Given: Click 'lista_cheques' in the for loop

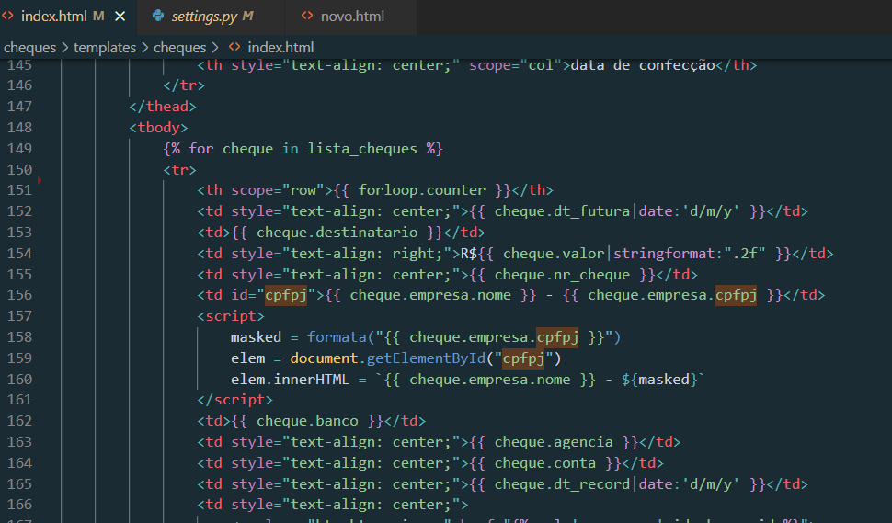Looking at the screenshot, I should 362,149.
